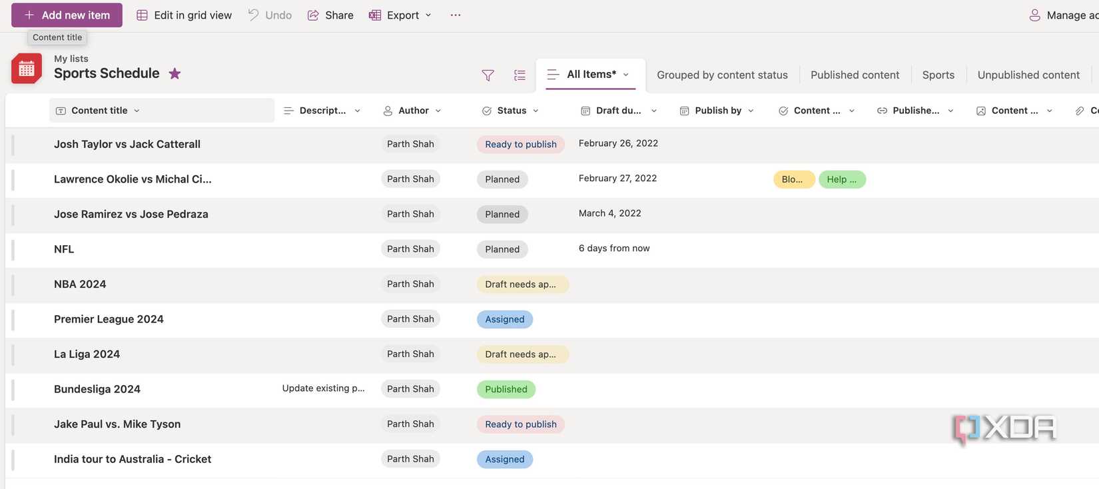This screenshot has height=489, width=1099.
Task: Click Manage access person icon
Action: (1034, 15)
